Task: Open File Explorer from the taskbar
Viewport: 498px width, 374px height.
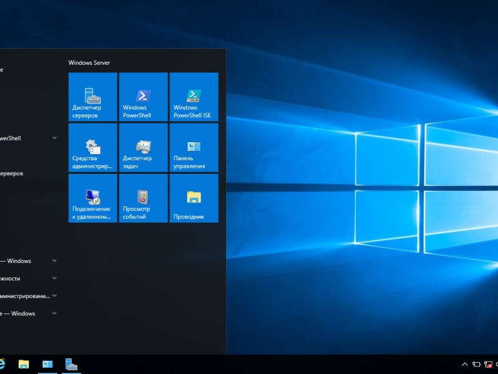Action: pyautogui.click(x=24, y=364)
